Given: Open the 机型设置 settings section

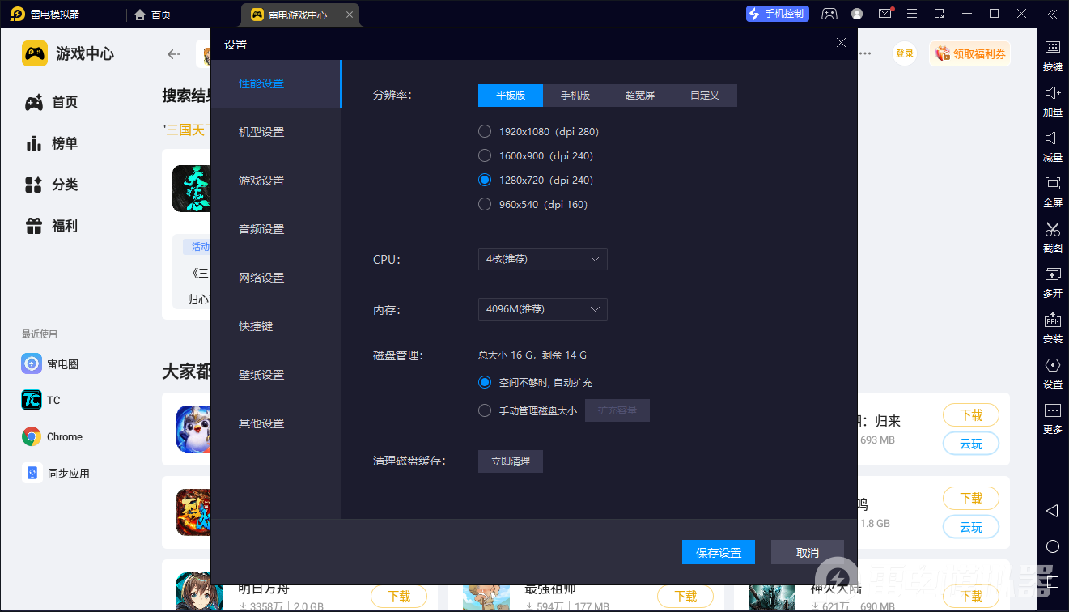Looking at the screenshot, I should click(261, 132).
